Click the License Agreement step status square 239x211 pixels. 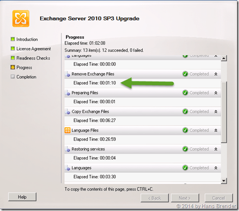coord(13,49)
